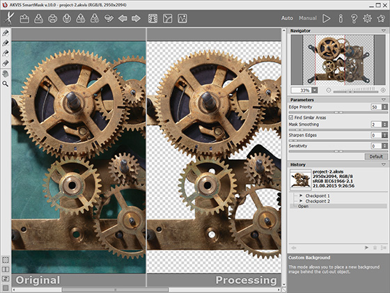Viewport: 390px width, 293px height.
Task: Adjust Sensitivity stepper arrows
Action: point(384,146)
